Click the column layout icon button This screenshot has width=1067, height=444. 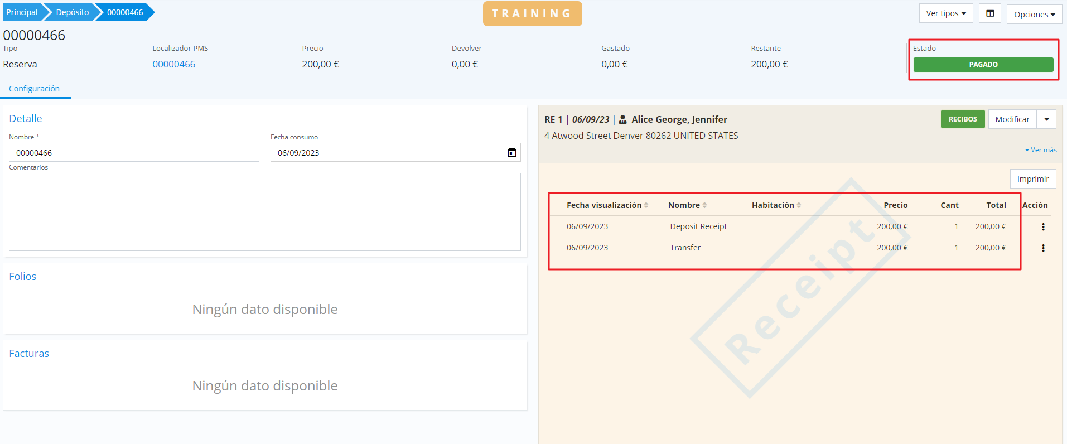tap(989, 13)
